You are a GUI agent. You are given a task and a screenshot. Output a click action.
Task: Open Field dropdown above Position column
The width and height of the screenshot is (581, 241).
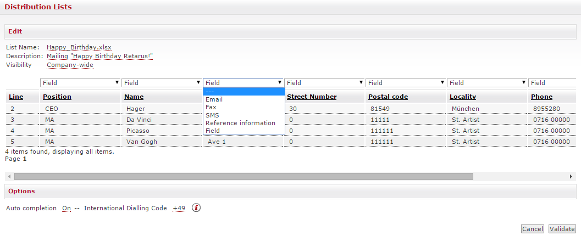[x=80, y=83]
